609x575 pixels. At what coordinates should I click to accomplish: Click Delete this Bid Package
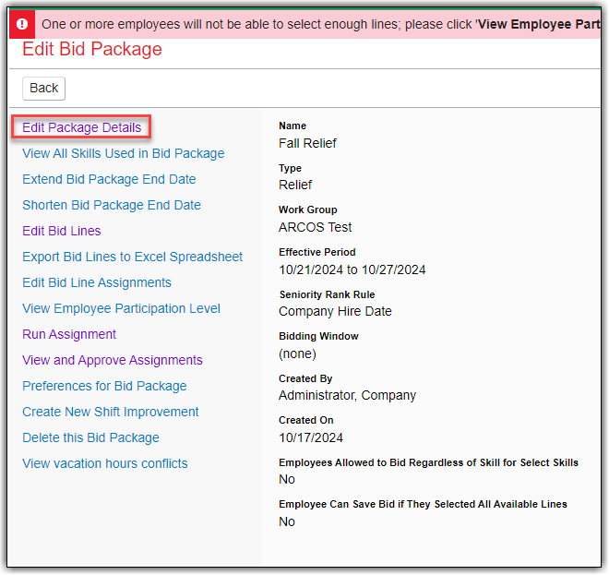coord(90,437)
